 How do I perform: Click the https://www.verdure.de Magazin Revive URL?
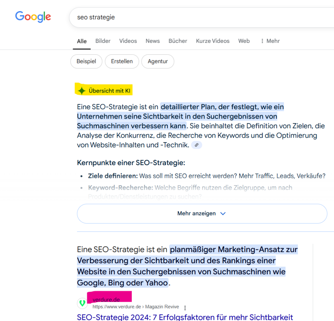(136, 307)
